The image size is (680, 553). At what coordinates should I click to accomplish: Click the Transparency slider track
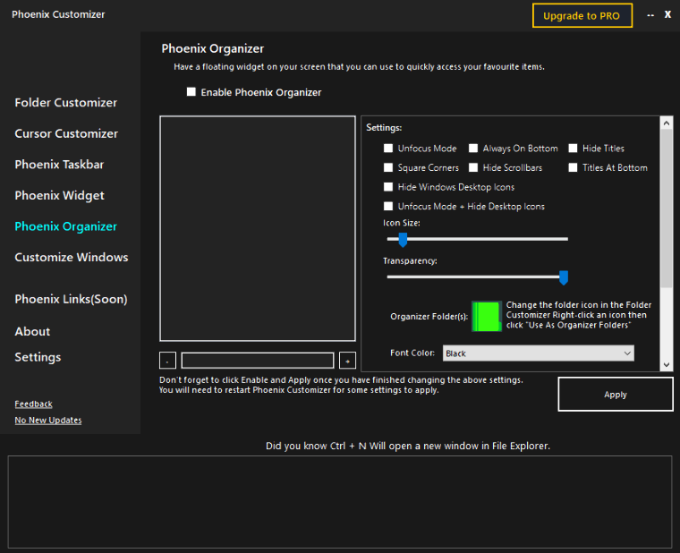click(477, 276)
